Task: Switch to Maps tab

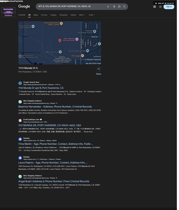Action: point(36,15)
